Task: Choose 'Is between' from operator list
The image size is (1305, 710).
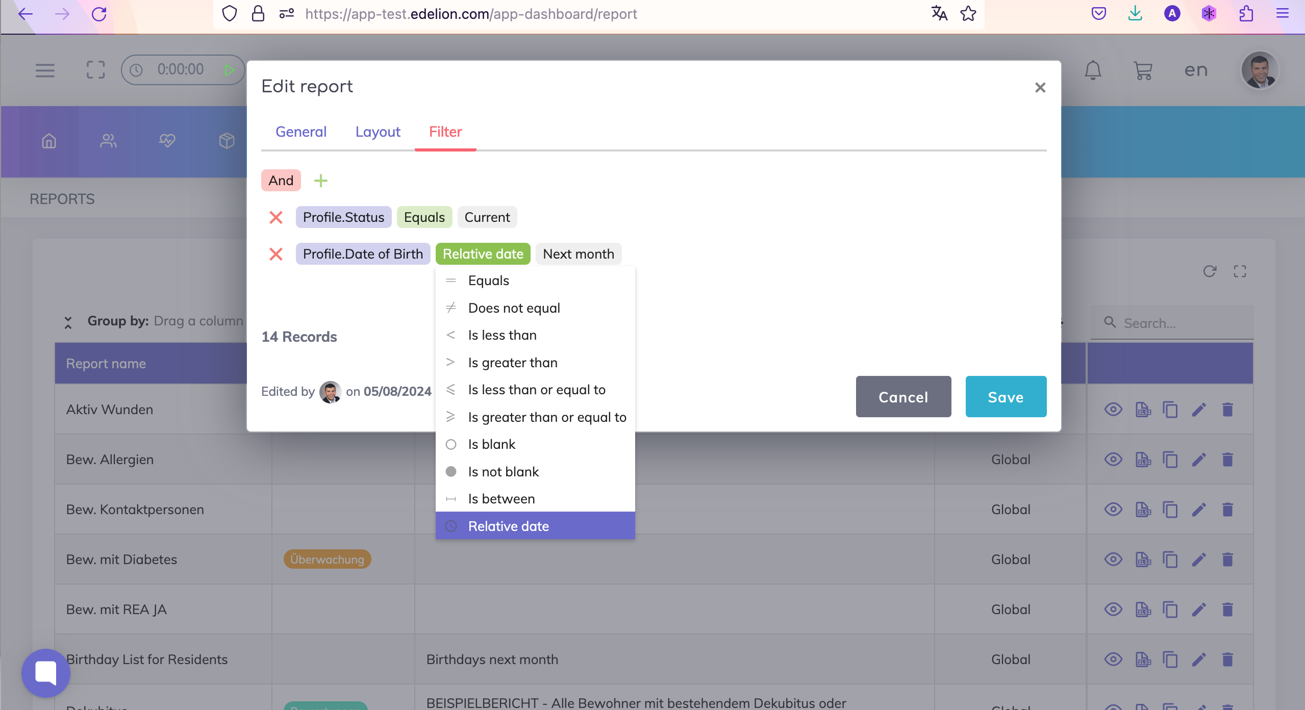Action: (x=501, y=499)
